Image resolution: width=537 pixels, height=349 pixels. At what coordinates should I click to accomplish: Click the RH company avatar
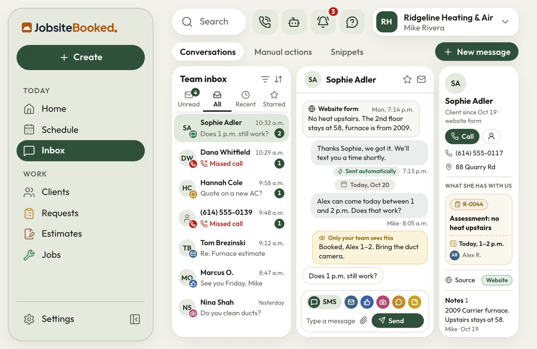[x=386, y=22]
